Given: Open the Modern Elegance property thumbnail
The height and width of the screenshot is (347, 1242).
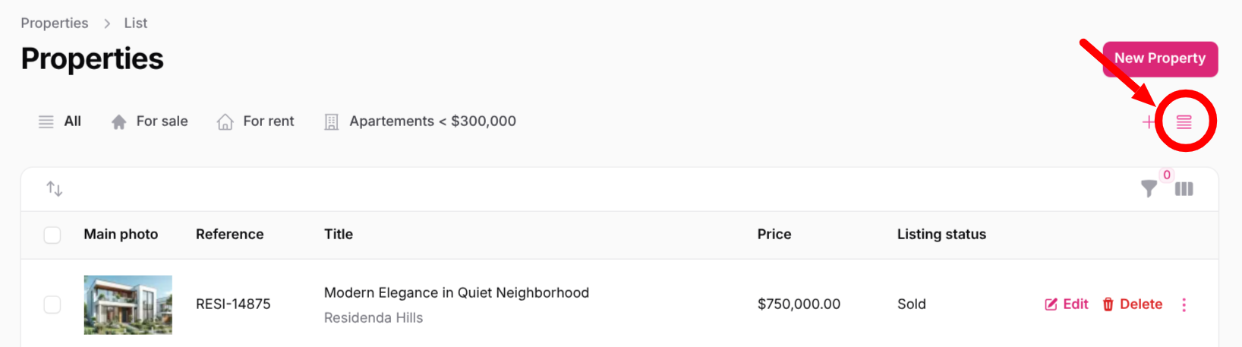Looking at the screenshot, I should click(128, 304).
